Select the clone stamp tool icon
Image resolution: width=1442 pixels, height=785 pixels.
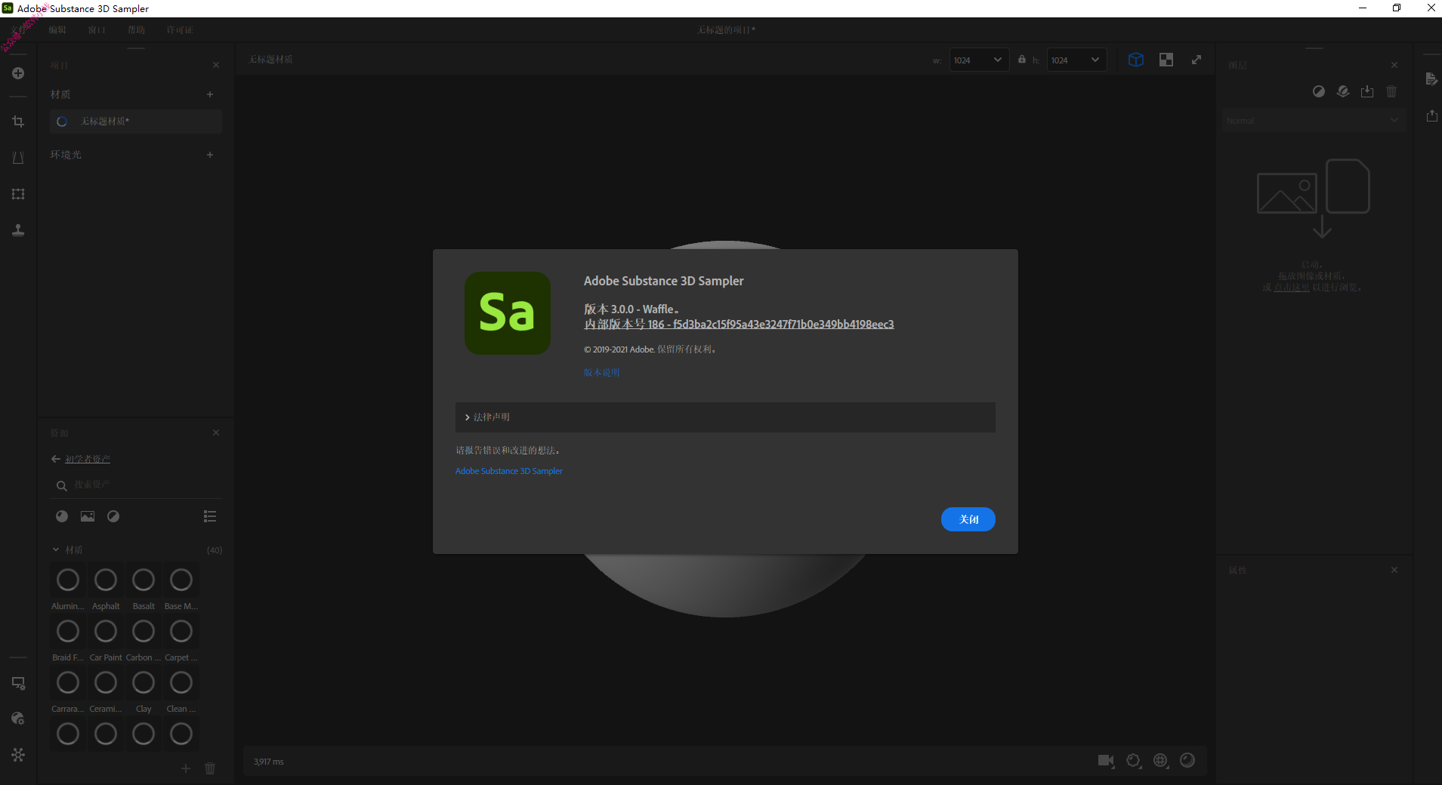[18, 230]
